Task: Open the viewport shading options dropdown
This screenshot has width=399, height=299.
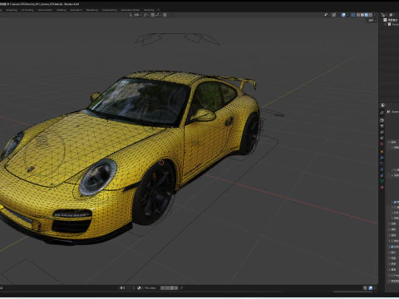Action: click(375, 15)
